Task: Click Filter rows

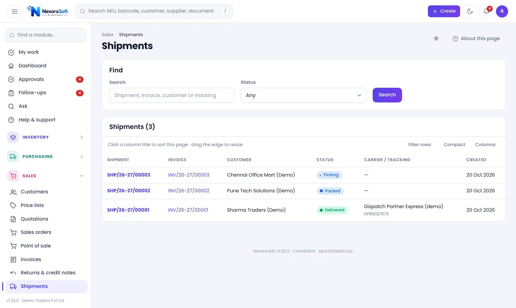Action: pyautogui.click(x=420, y=145)
